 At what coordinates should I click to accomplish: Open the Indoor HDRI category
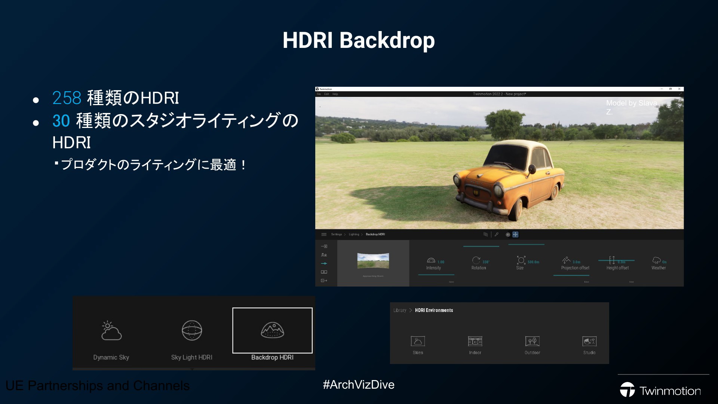coord(475,345)
